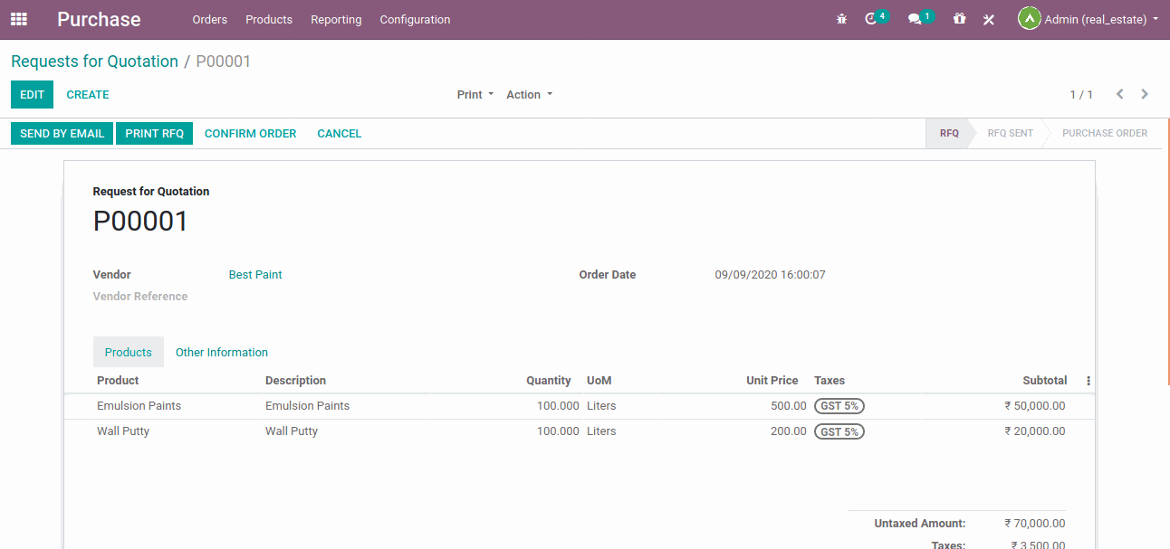
Task: Open the Admin user menu
Action: pyautogui.click(x=1088, y=18)
